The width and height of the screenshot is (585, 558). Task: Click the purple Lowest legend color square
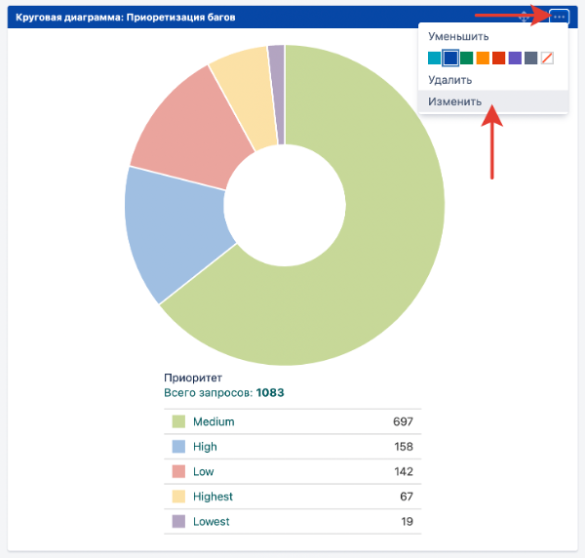tap(178, 522)
